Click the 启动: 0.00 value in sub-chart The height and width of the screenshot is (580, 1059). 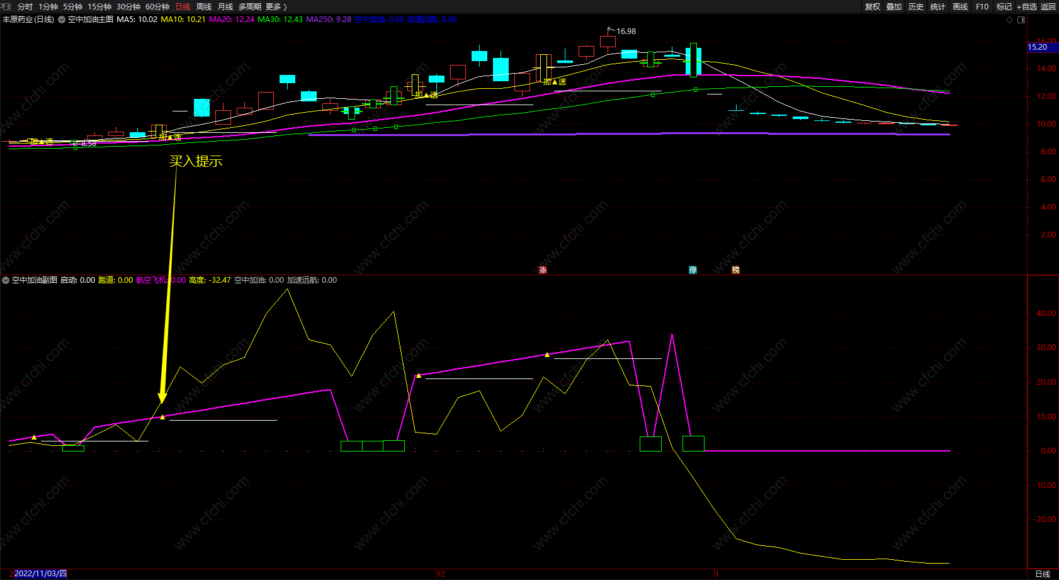77,280
